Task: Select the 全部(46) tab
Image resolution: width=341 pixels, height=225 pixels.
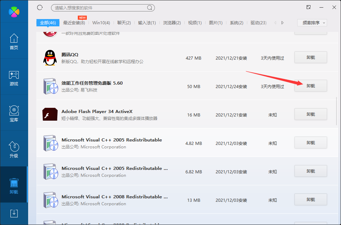Action: pyautogui.click(x=48, y=23)
